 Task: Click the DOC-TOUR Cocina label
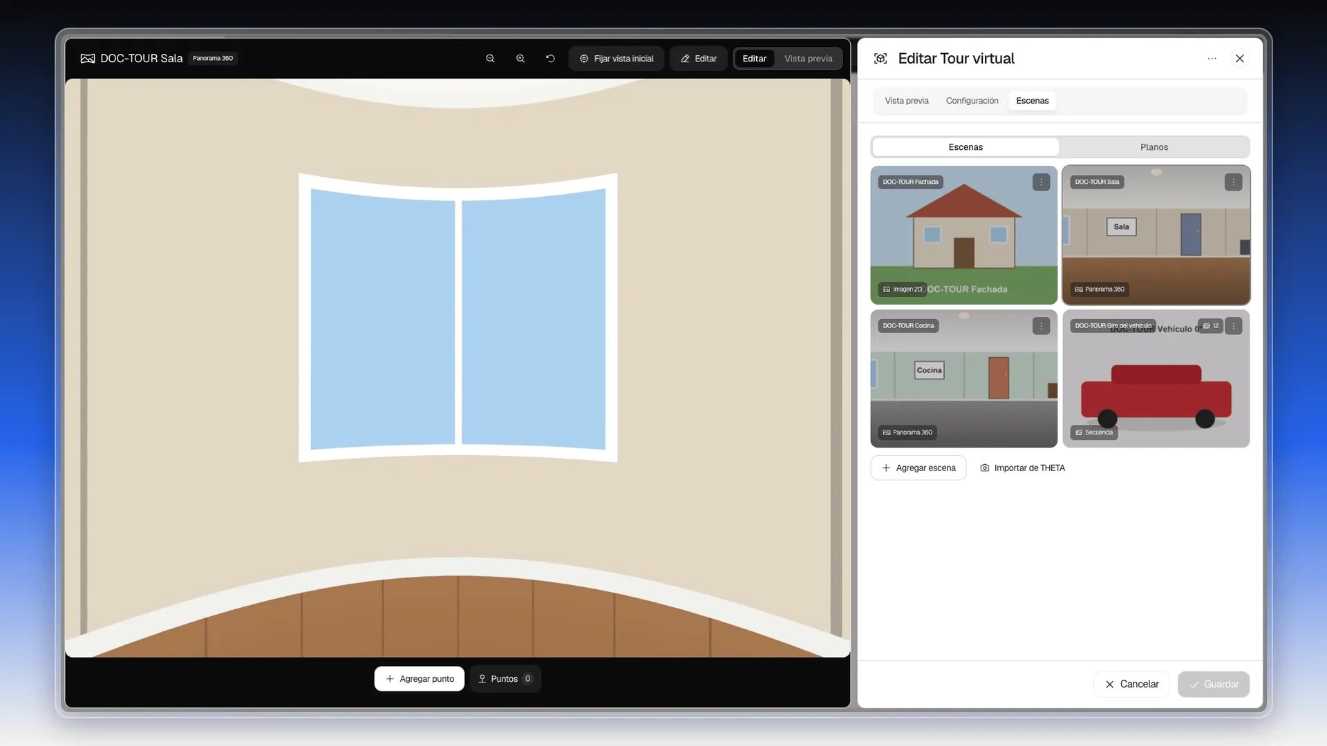point(908,326)
